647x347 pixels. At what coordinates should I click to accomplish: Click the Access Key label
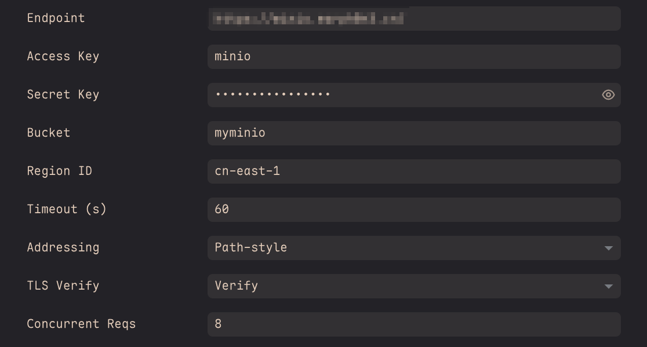[63, 56]
